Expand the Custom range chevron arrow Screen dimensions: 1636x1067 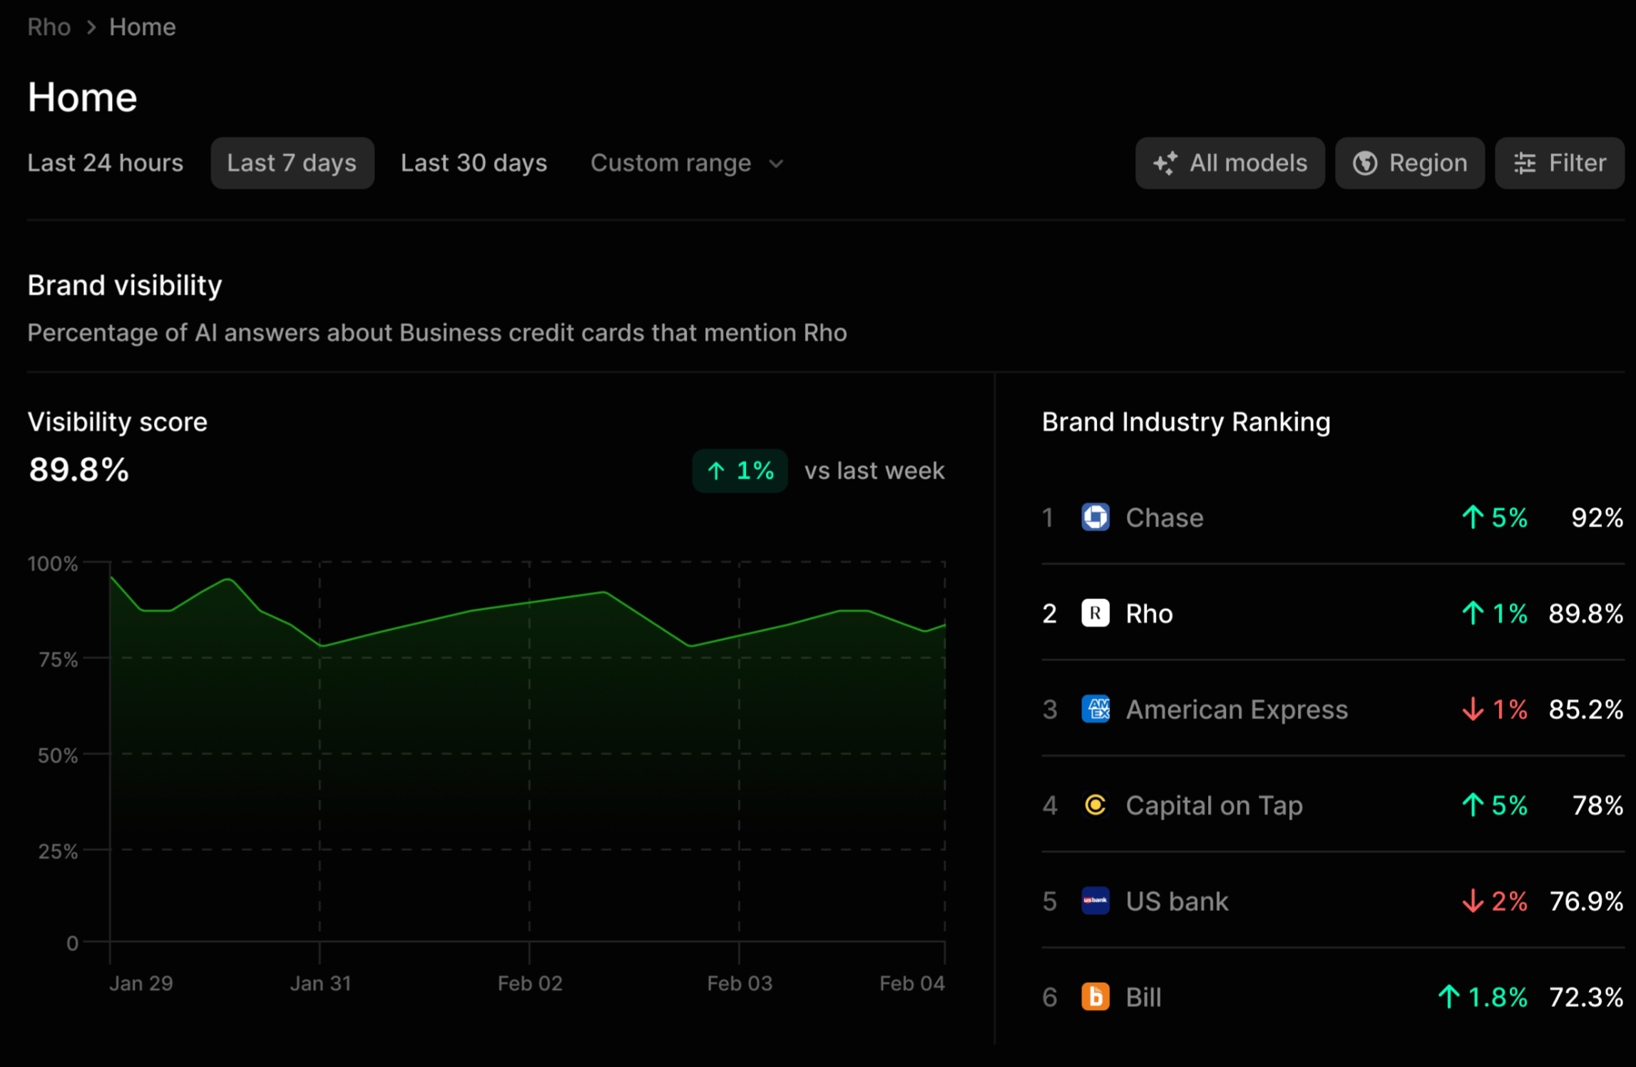(776, 164)
